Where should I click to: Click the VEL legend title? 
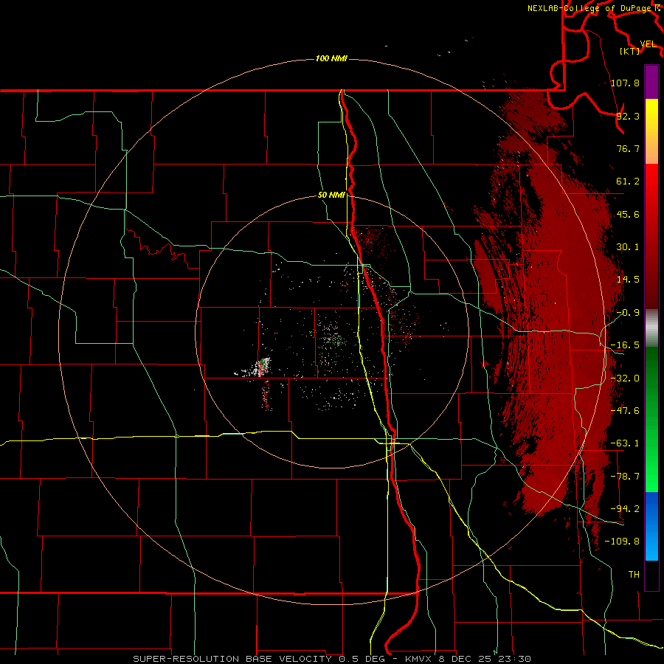648,44
